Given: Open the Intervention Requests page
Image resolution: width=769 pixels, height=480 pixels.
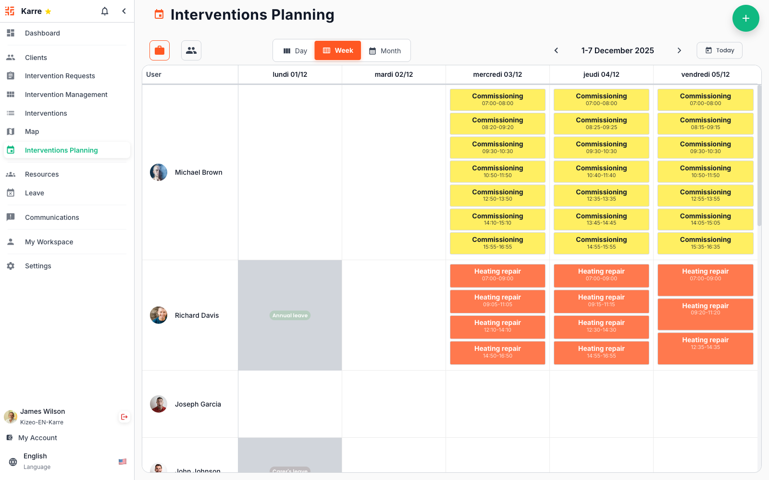Looking at the screenshot, I should point(60,75).
